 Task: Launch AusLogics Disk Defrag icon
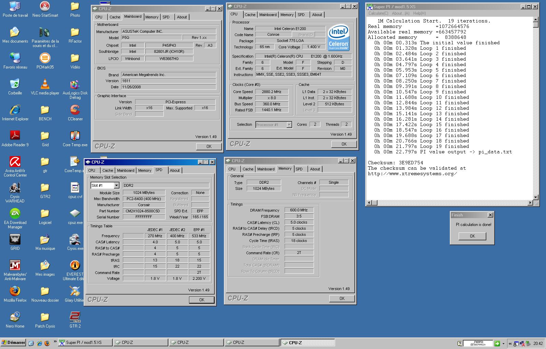pos(75,89)
